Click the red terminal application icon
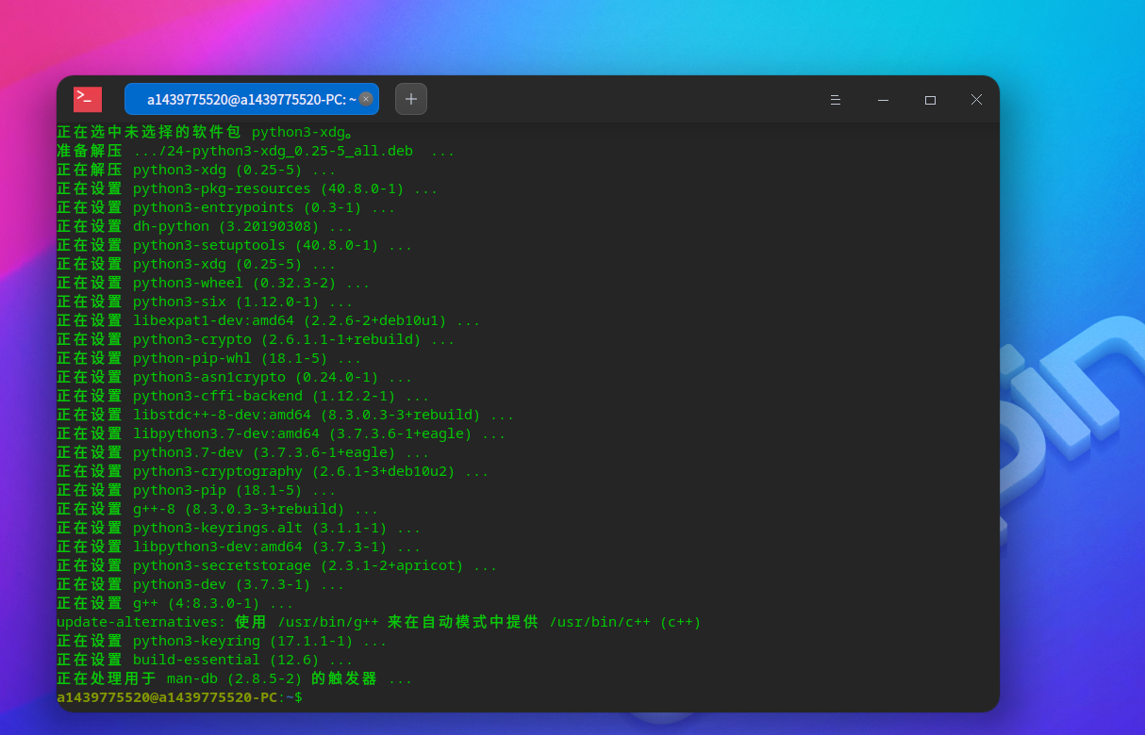This screenshot has width=1145, height=735. point(87,99)
